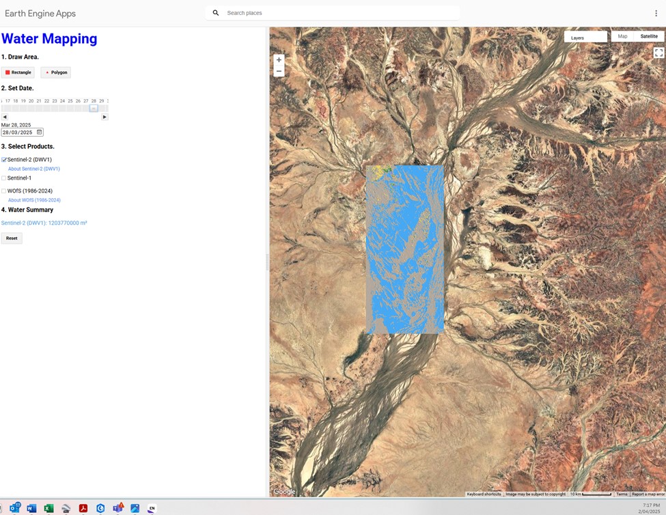Open the map Terms link

pyautogui.click(x=622, y=495)
